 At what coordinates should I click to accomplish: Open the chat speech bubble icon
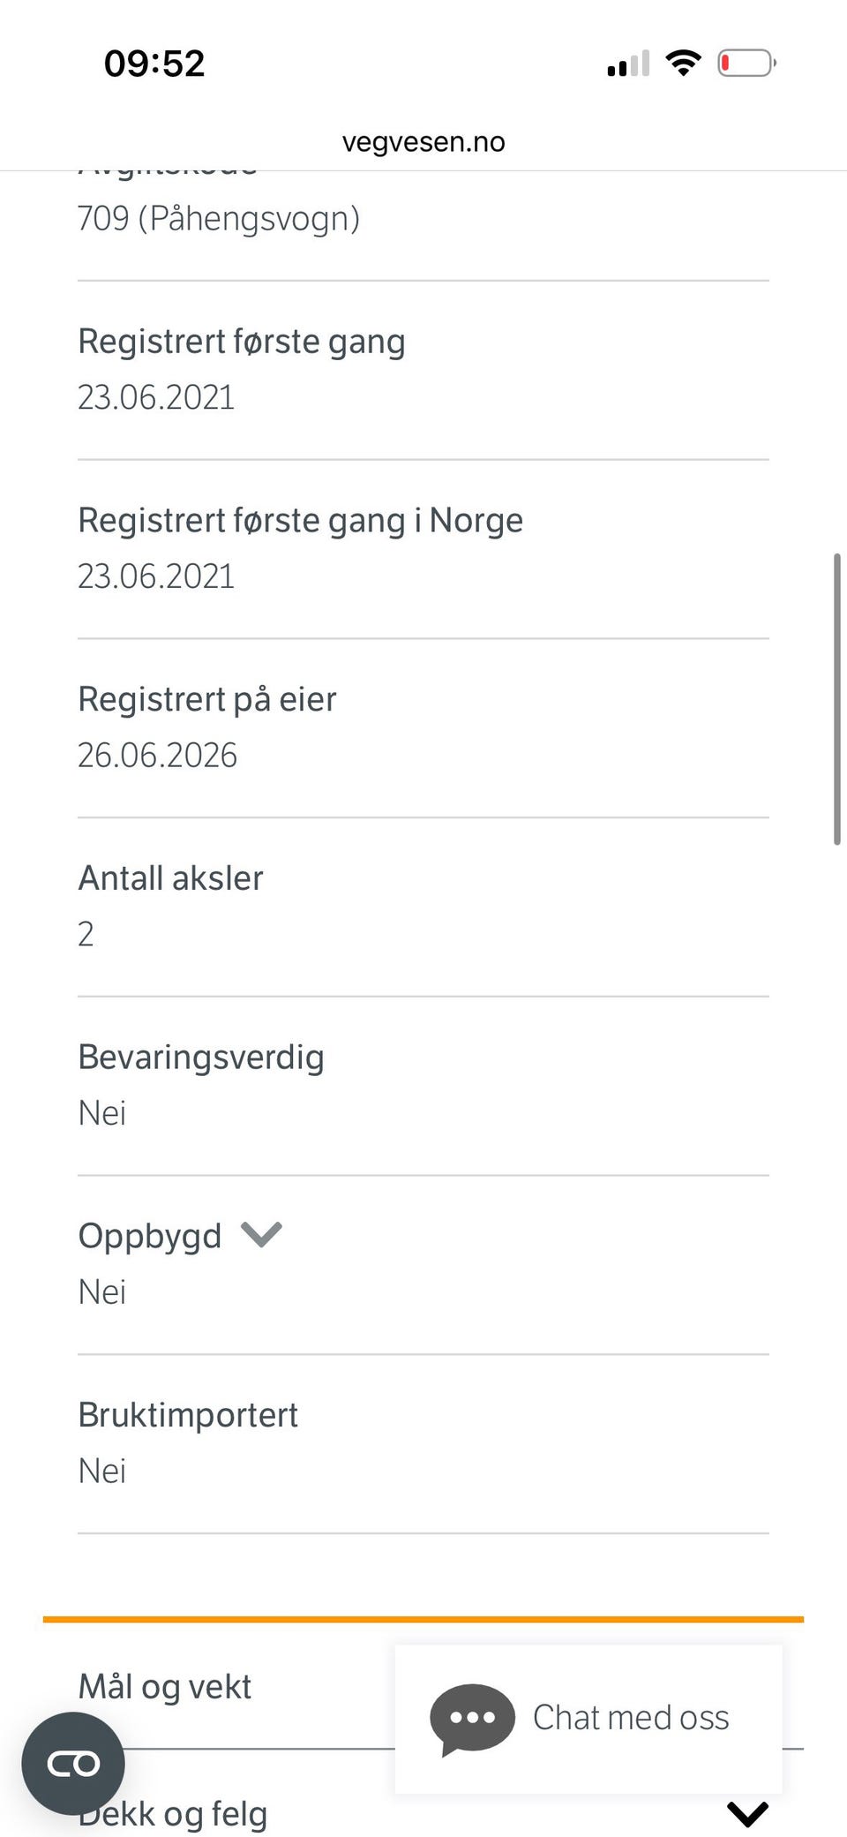pos(472,1720)
